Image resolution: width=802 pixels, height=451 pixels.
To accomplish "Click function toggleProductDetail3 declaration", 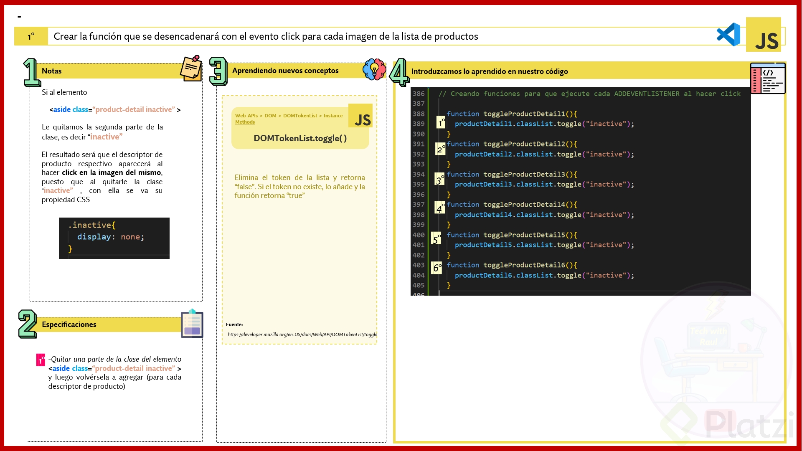I will (512, 174).
